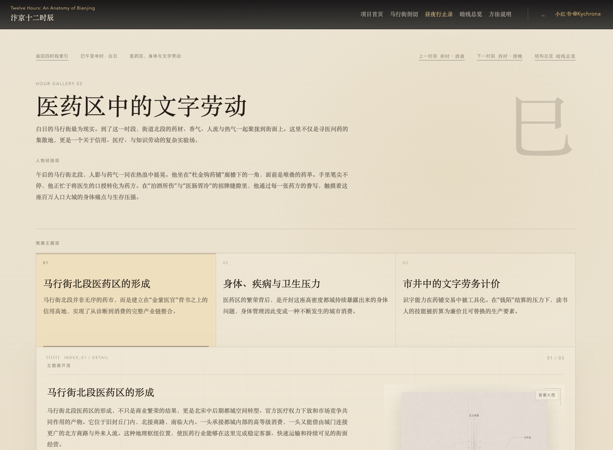Viewport: 613px width, 450px height.
Task: Select the highlighted 昼夜行止录 nav item
Action: pos(439,14)
